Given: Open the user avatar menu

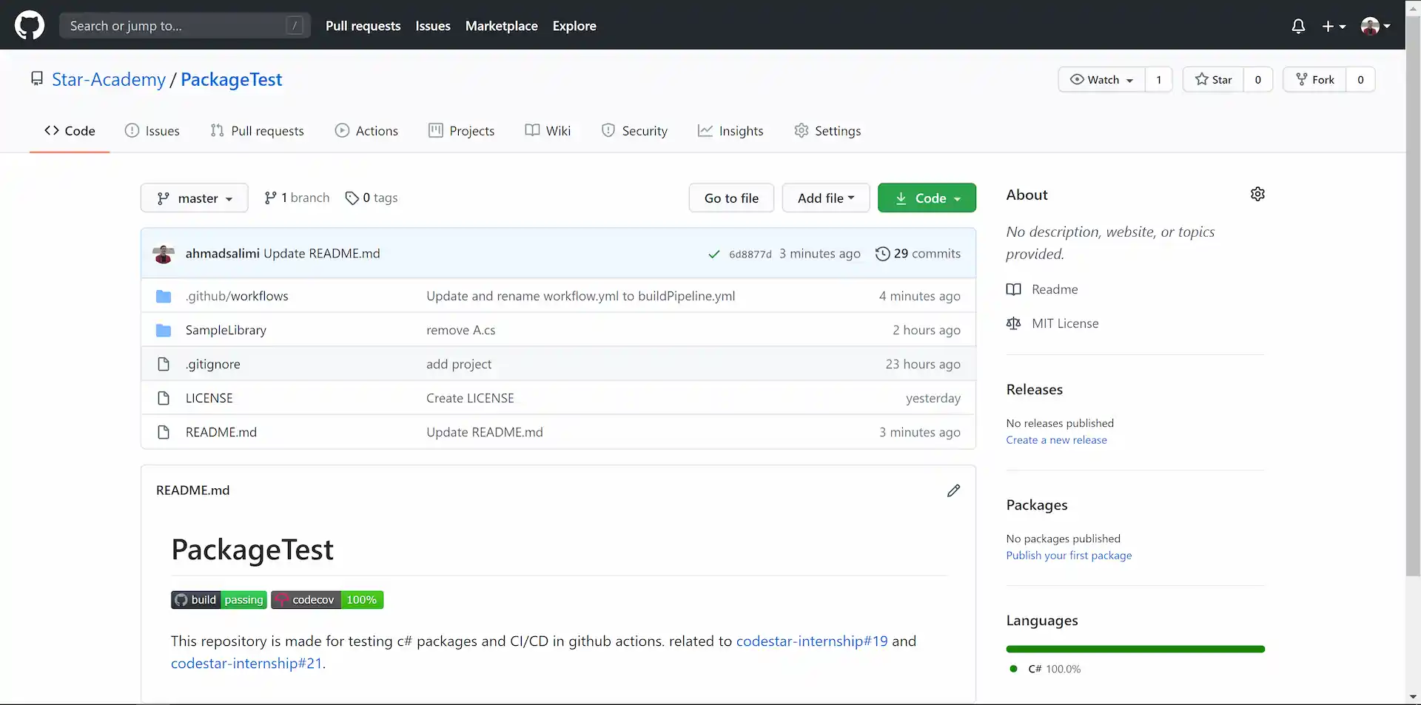Looking at the screenshot, I should pos(1375,26).
